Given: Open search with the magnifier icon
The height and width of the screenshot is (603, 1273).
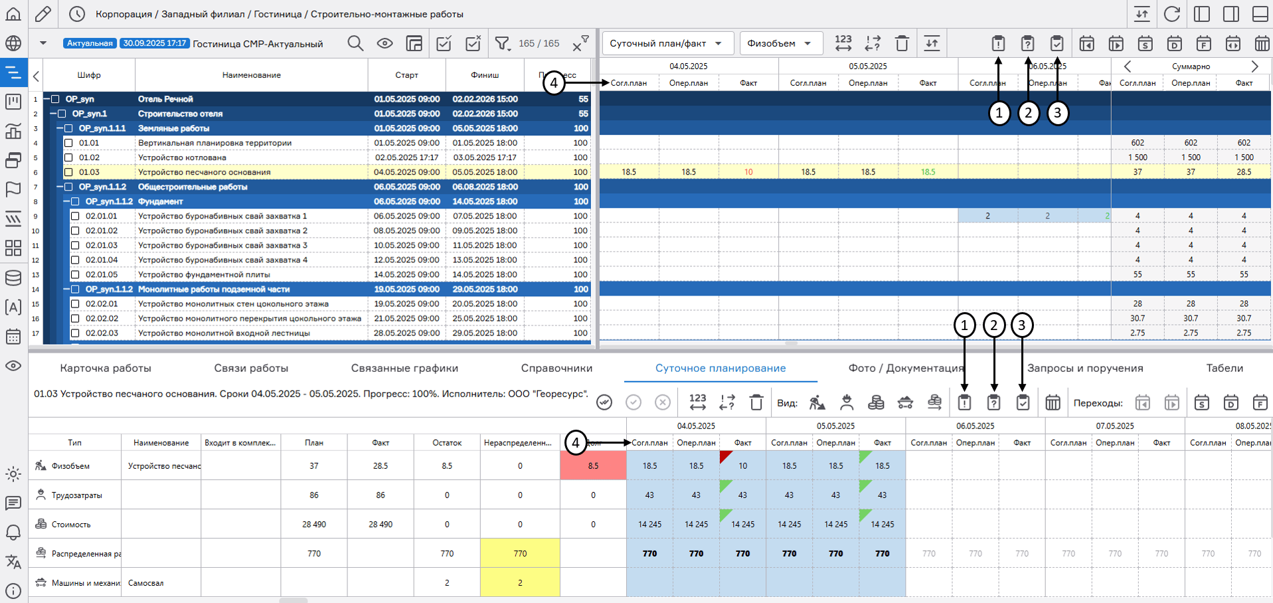Looking at the screenshot, I should pyautogui.click(x=355, y=44).
